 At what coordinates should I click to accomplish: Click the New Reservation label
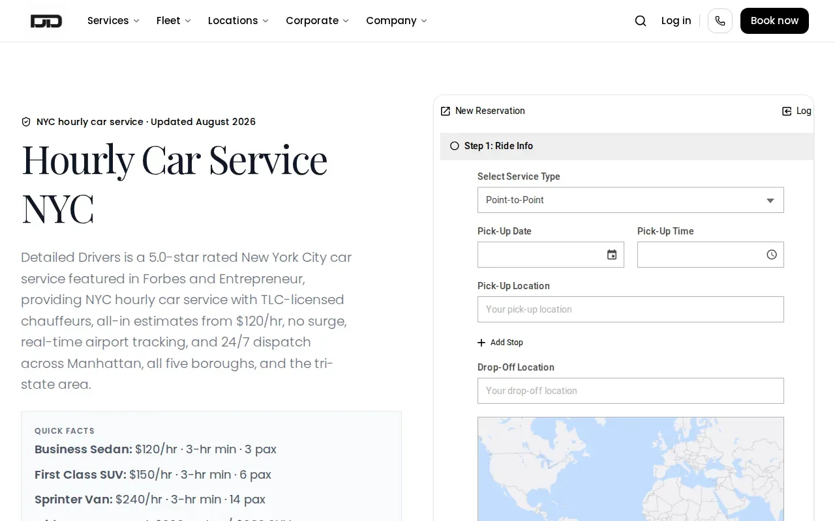490,111
